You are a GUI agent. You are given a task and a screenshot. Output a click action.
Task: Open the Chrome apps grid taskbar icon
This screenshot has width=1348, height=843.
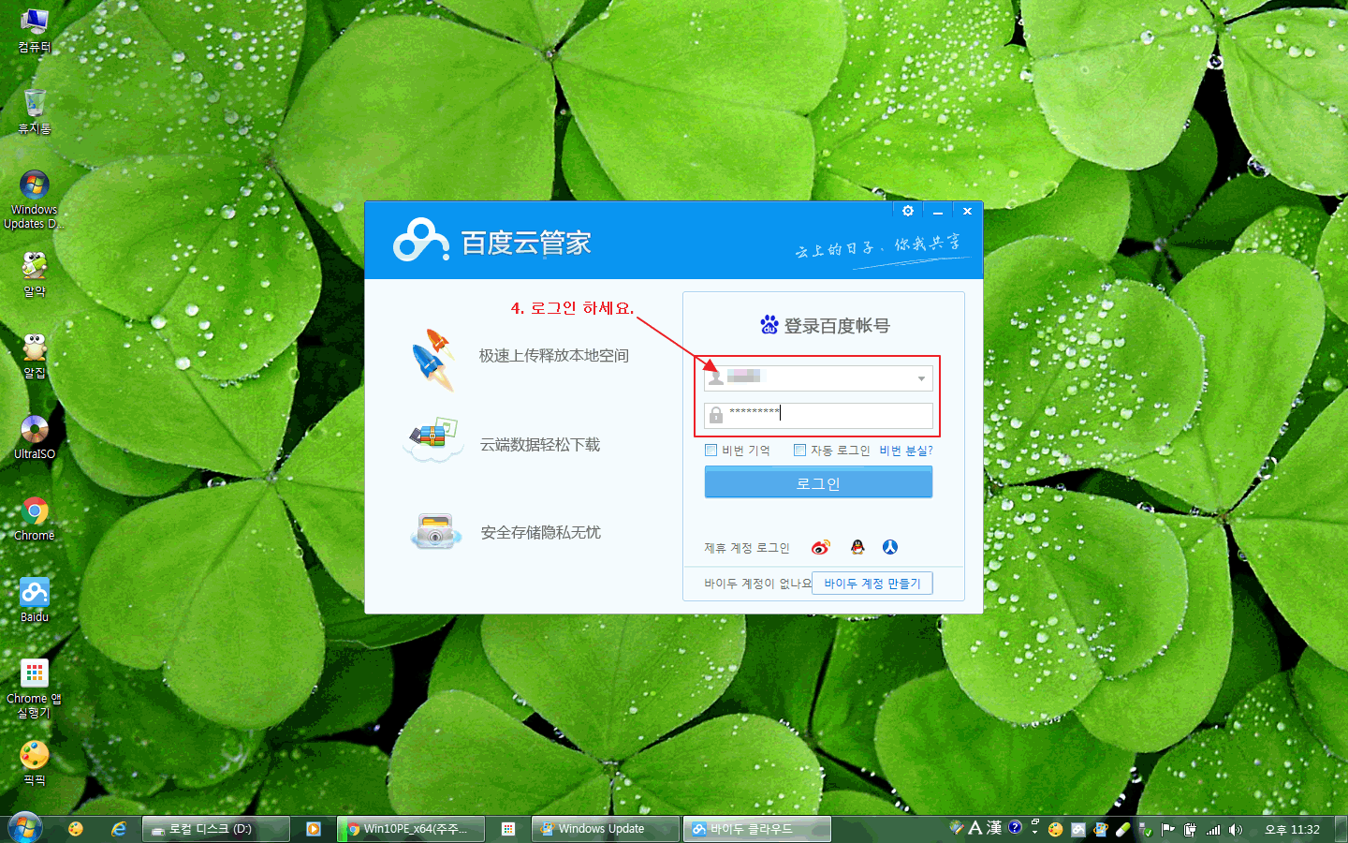pos(508,829)
